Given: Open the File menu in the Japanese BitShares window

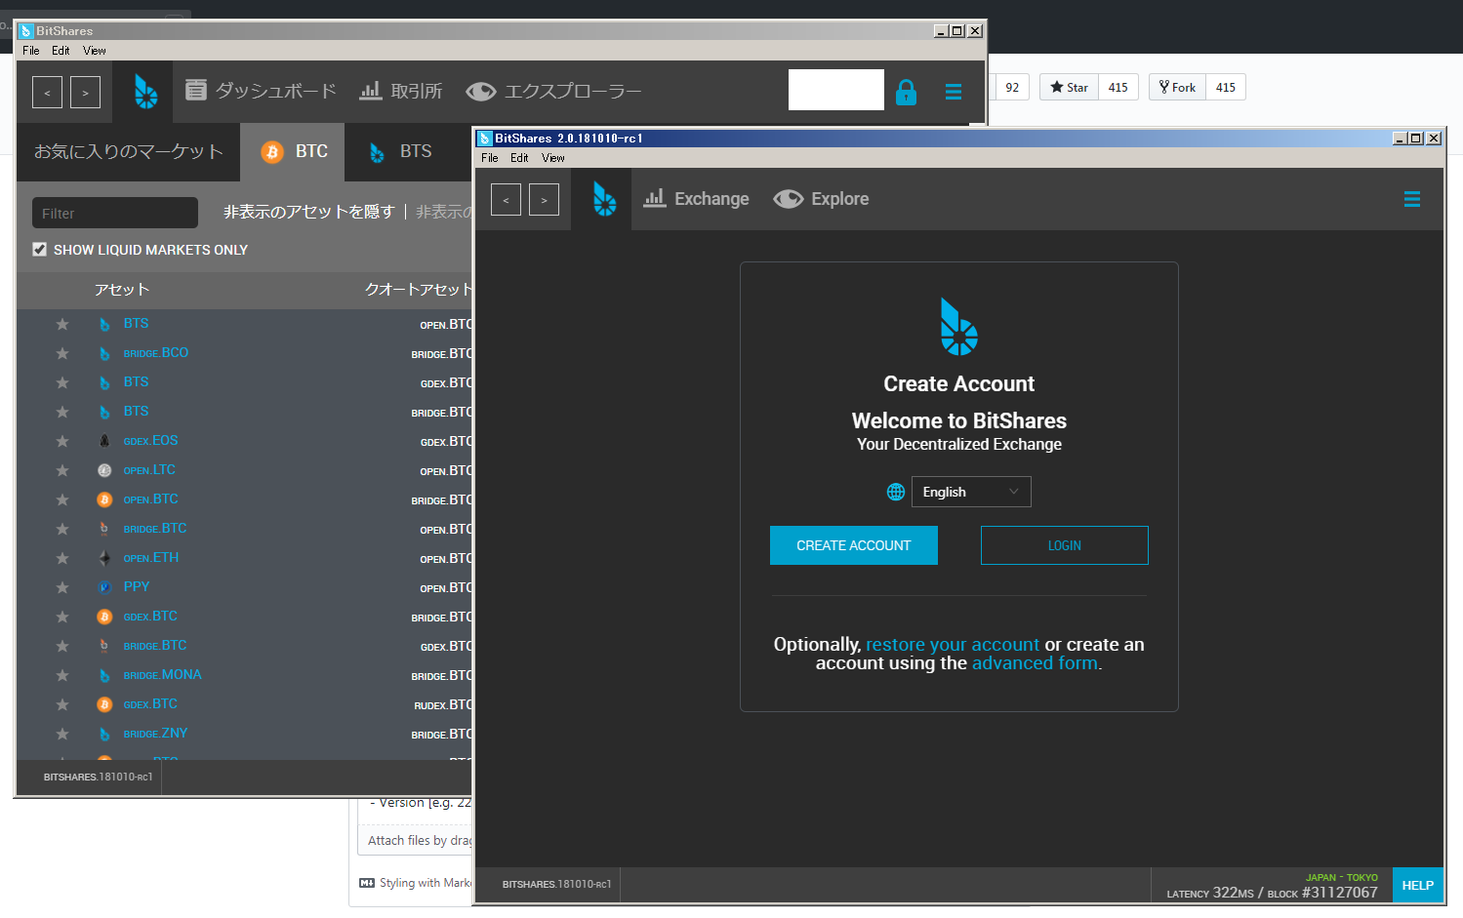Looking at the screenshot, I should (x=31, y=51).
